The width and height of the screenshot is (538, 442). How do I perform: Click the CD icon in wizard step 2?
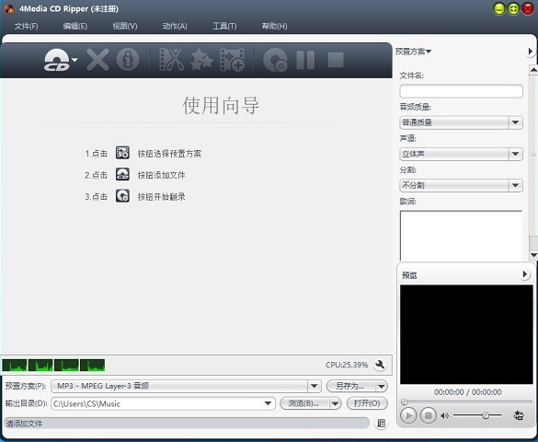122,174
